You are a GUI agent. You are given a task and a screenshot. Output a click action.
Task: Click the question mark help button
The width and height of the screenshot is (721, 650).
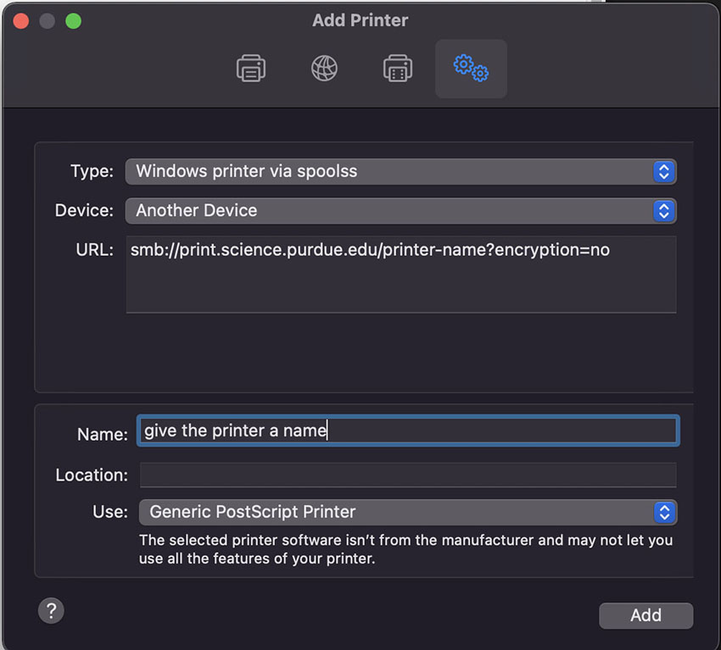tap(51, 610)
